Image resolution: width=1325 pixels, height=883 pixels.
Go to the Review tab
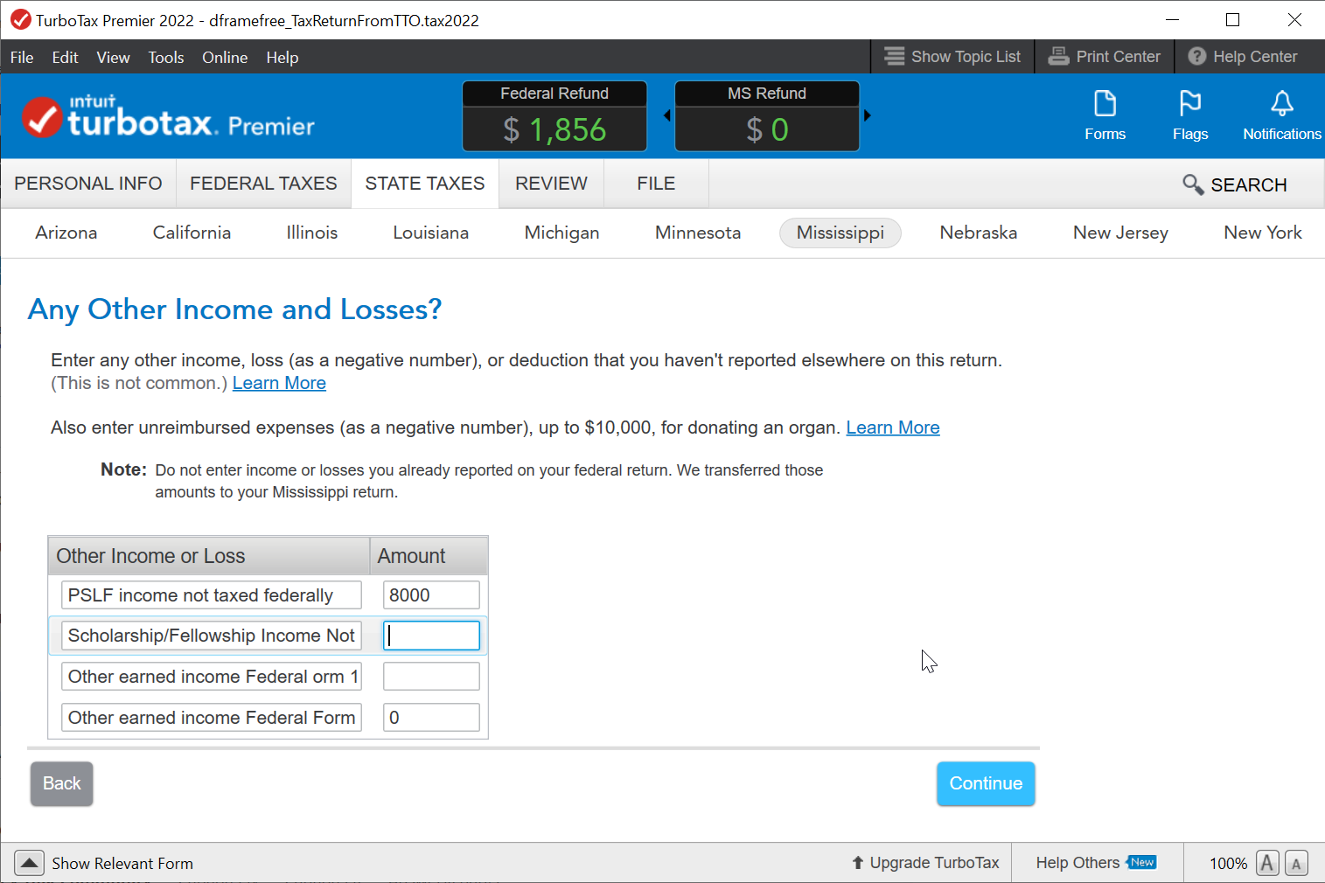pyautogui.click(x=551, y=184)
